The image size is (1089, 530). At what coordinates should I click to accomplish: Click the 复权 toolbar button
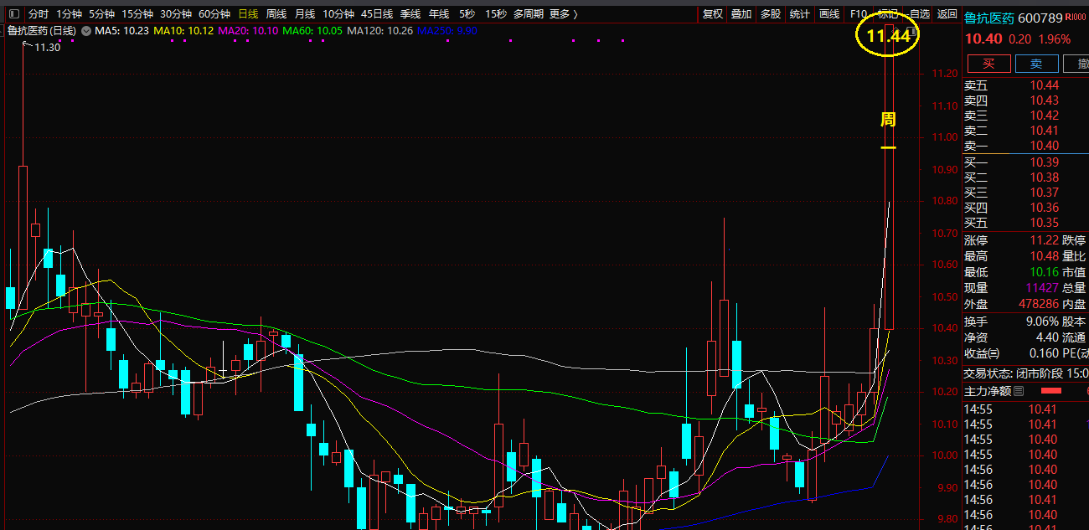[x=713, y=14]
